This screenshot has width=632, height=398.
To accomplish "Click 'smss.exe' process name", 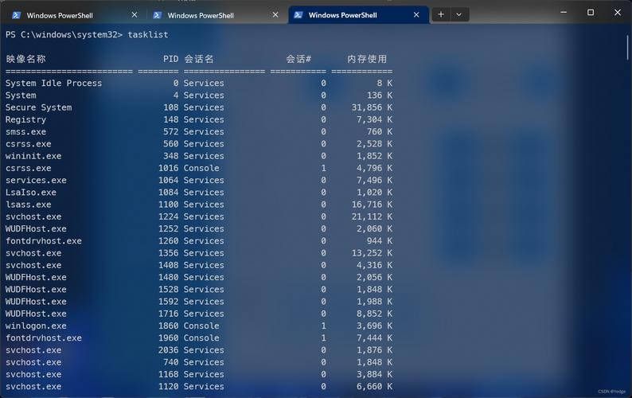I will [x=25, y=131].
